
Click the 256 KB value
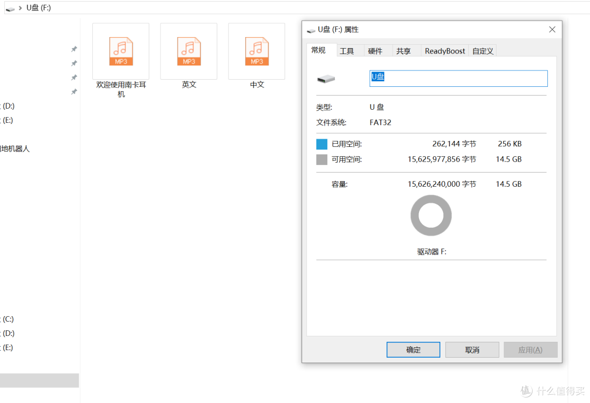click(x=510, y=144)
